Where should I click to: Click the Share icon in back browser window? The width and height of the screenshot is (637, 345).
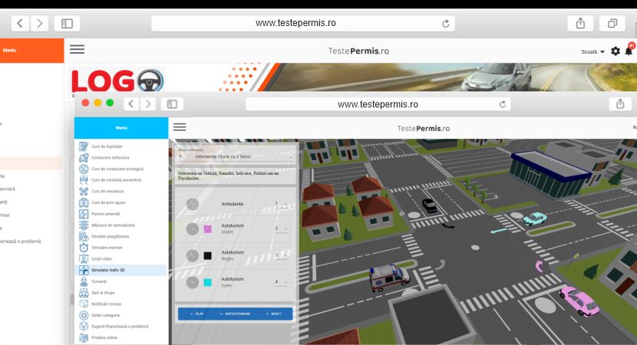point(580,24)
